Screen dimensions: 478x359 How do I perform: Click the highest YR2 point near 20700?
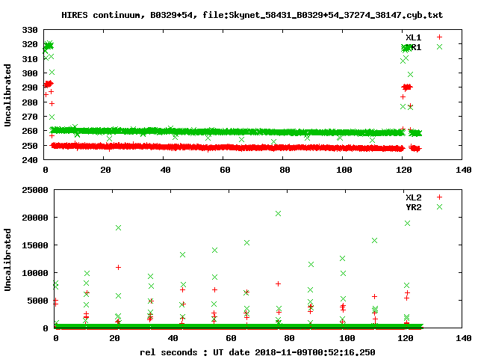coord(278,214)
